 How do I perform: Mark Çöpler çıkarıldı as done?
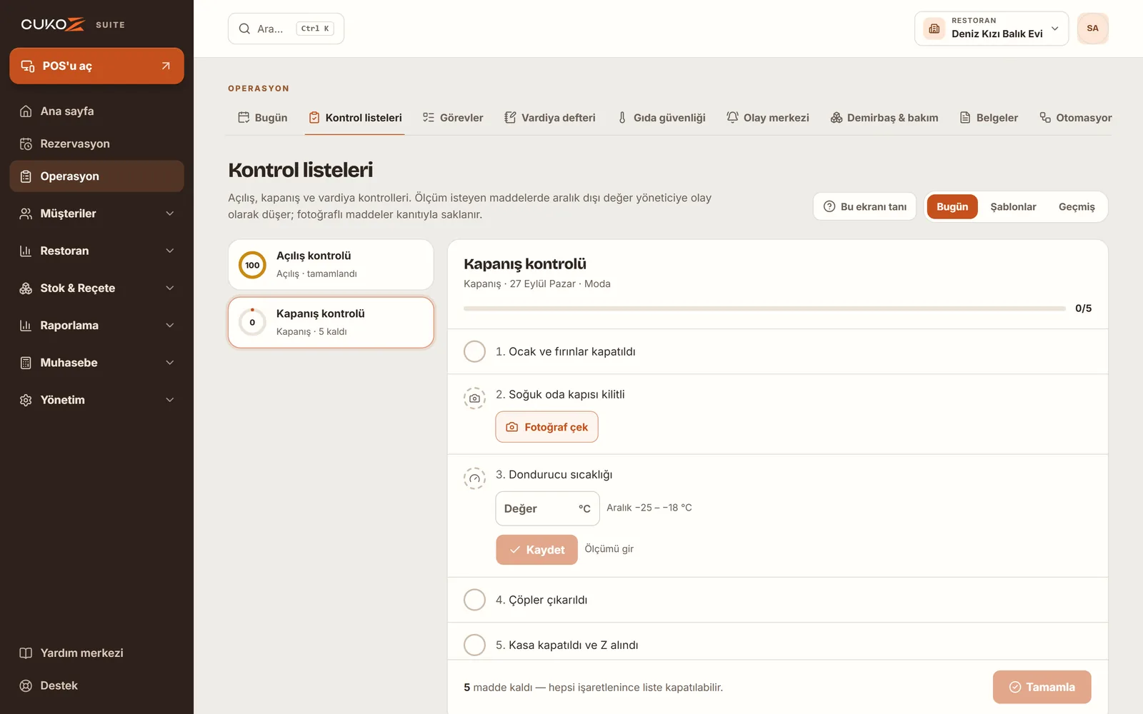[x=474, y=600]
